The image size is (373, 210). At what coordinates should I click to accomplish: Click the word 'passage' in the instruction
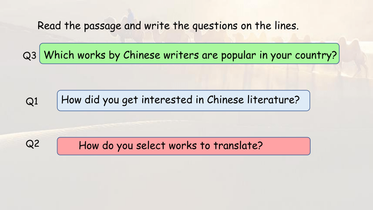[x=102, y=26]
